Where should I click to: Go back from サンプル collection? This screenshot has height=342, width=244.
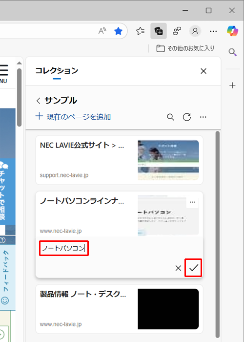pyautogui.click(x=39, y=101)
